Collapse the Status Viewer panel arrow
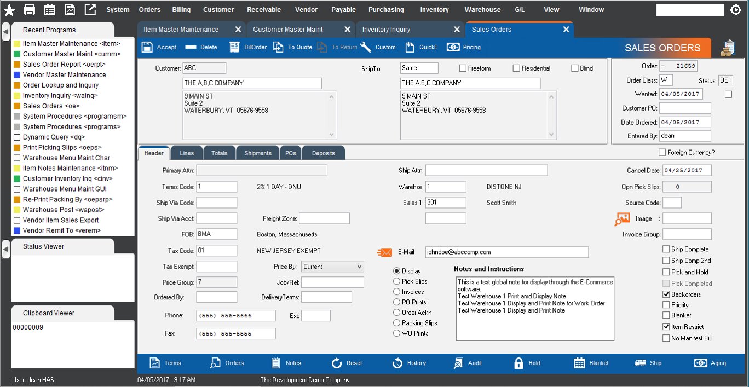This screenshot has width=749, height=387. 5,250
